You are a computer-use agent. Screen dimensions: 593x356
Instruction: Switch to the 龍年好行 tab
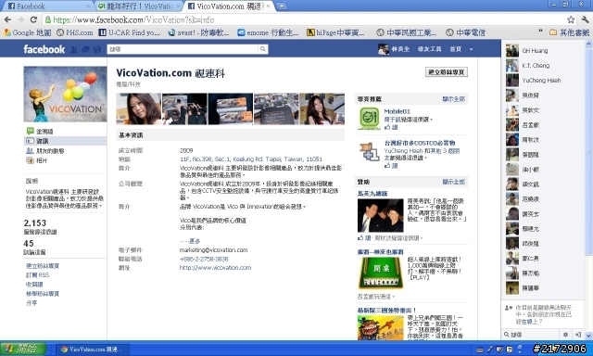138,6
